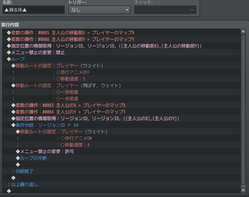The height and width of the screenshot is (197, 249).
Task: Select the 移動速度：4 route line
Action: click(x=122, y=145)
